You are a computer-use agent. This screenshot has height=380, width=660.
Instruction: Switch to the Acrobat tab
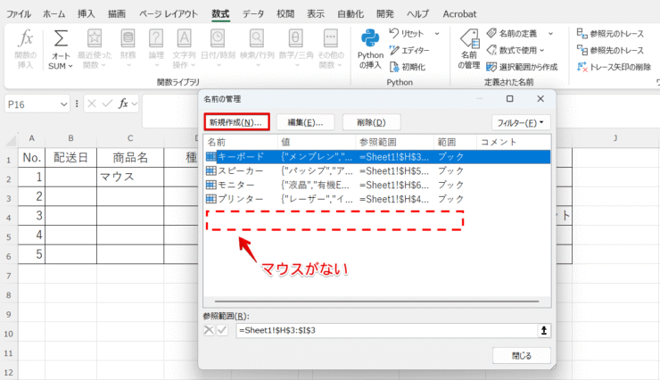click(x=459, y=14)
